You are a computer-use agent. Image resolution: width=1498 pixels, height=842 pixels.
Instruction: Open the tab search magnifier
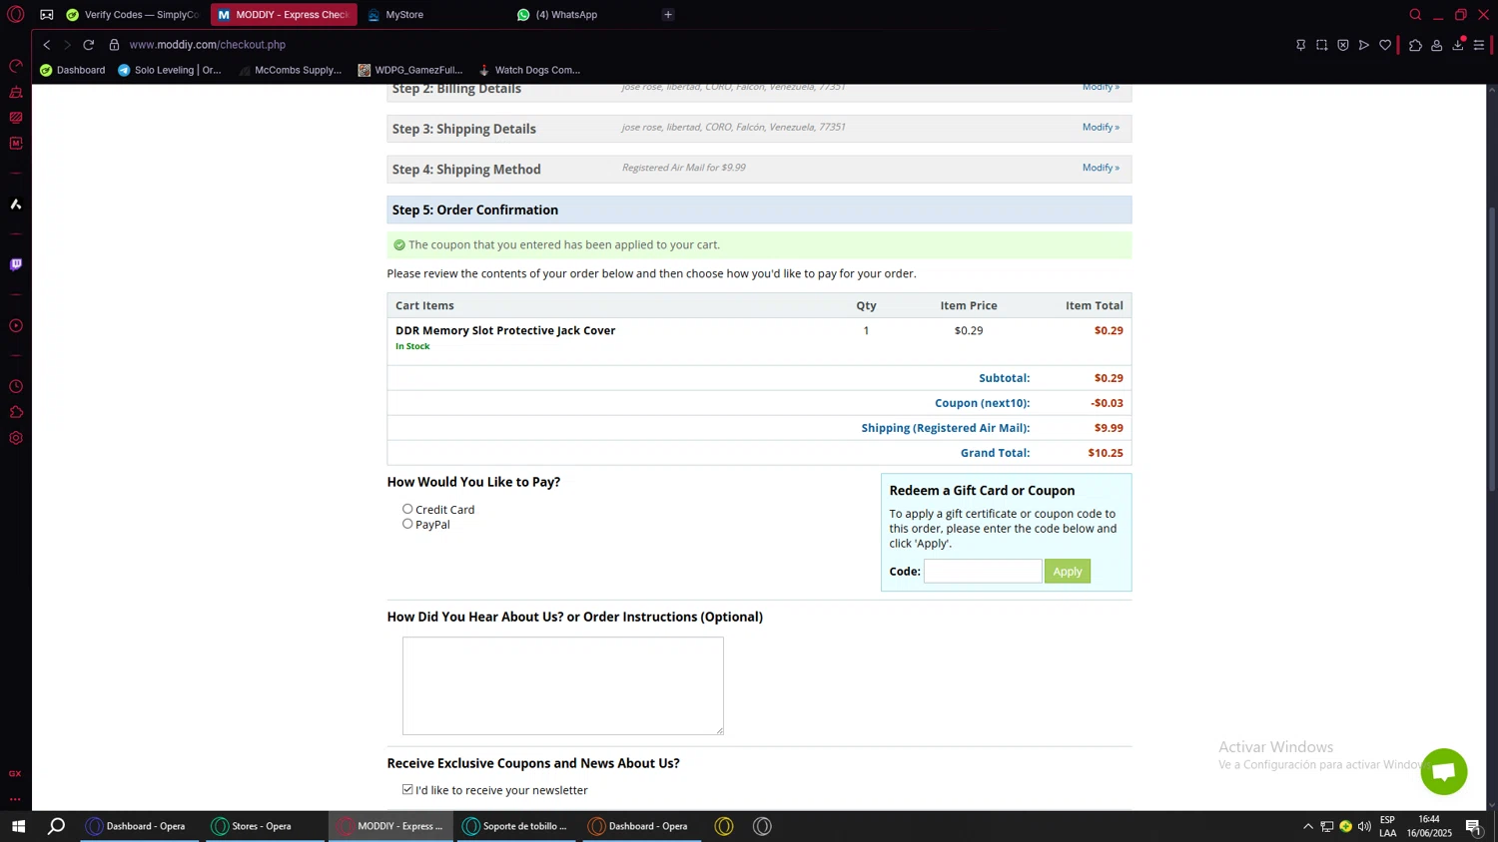pos(1415,15)
